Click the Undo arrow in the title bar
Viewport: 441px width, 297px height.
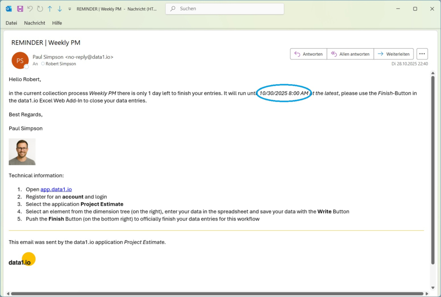[30, 9]
